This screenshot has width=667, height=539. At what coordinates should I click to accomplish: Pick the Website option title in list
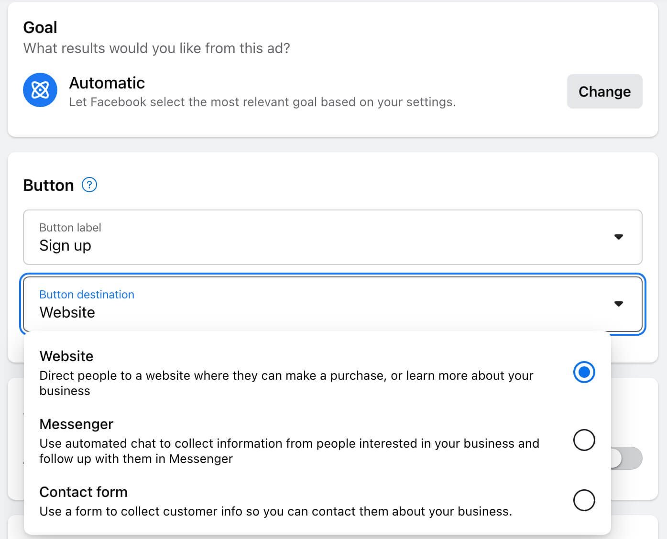(66, 356)
